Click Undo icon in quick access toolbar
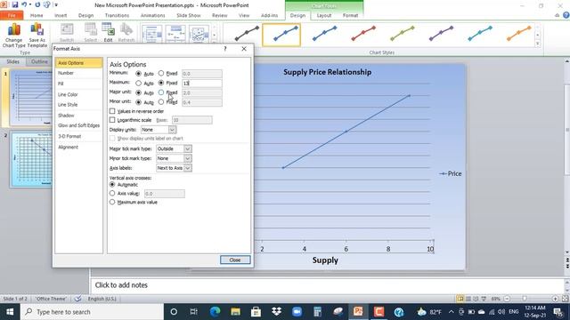This screenshot has width=570, height=320. (24, 4)
